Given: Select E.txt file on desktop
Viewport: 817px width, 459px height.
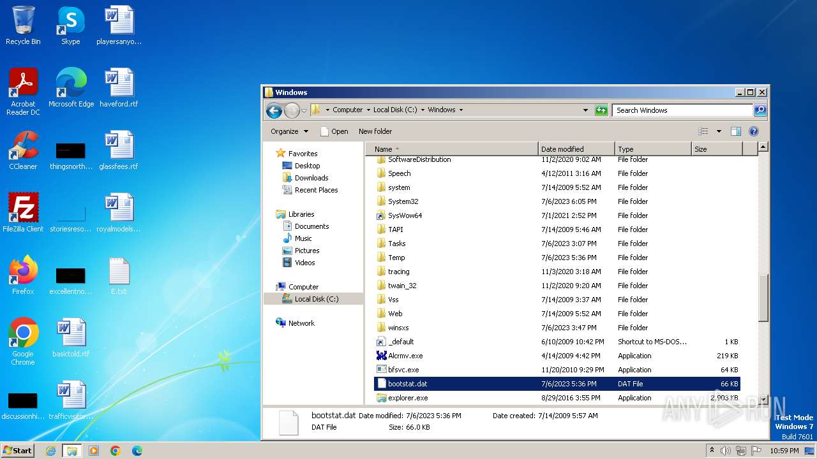Looking at the screenshot, I should (x=119, y=275).
